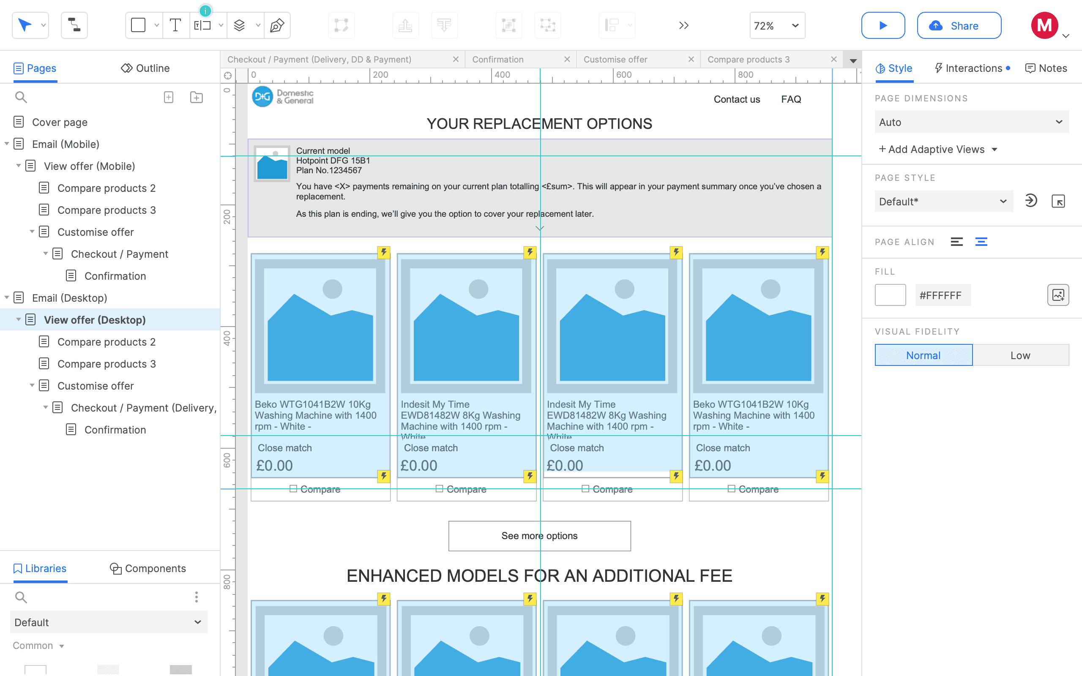Select the connector tool in toolbar
1082x676 pixels.
tap(74, 25)
